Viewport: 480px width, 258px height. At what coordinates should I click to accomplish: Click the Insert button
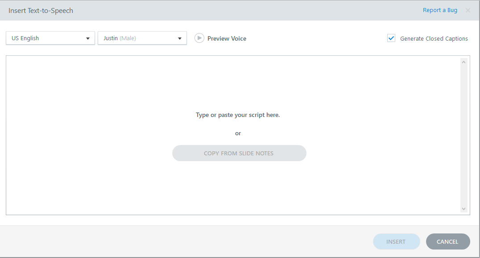click(396, 241)
